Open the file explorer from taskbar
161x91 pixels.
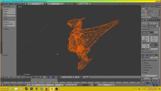pos(16,89)
